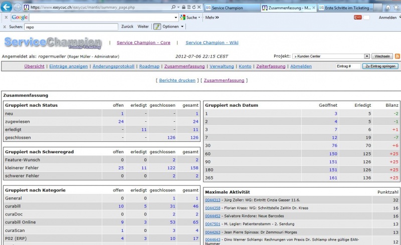Open Roadmap in the navigation menu
This screenshot has width=401, height=245.
pos(149,66)
